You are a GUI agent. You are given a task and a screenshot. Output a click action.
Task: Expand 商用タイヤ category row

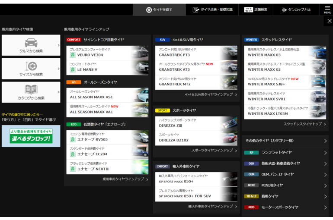pyautogui.click(x=285, y=197)
